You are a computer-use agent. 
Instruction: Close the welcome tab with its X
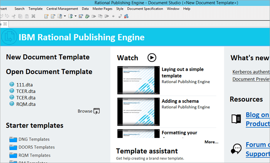click(5, 24)
